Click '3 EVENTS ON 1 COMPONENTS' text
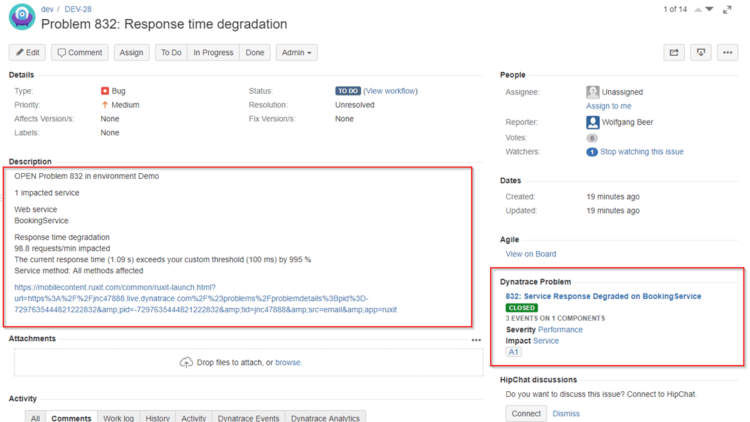Viewport: 750px width, 422px height. click(x=556, y=318)
